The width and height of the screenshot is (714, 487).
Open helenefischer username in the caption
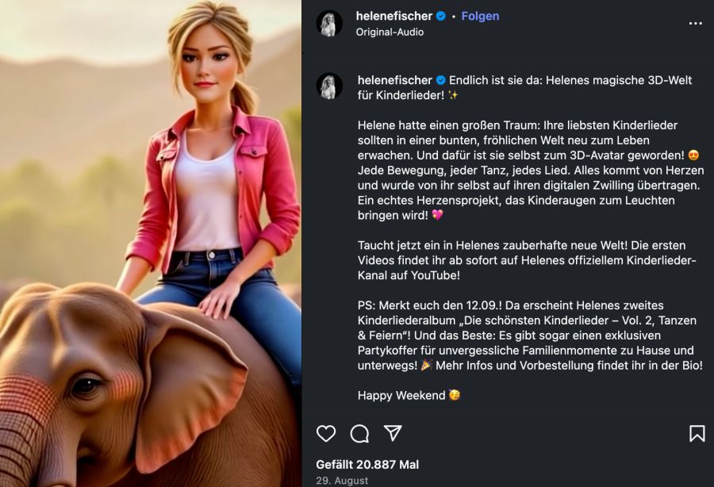tap(394, 80)
